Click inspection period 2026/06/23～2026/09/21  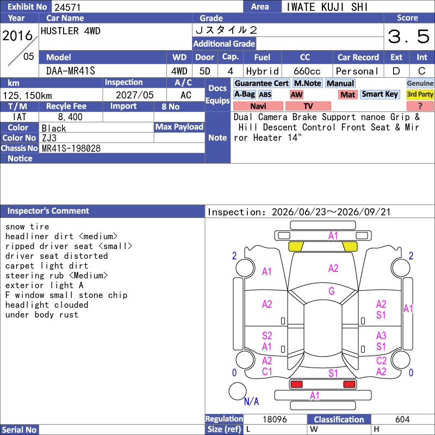pos(331,212)
